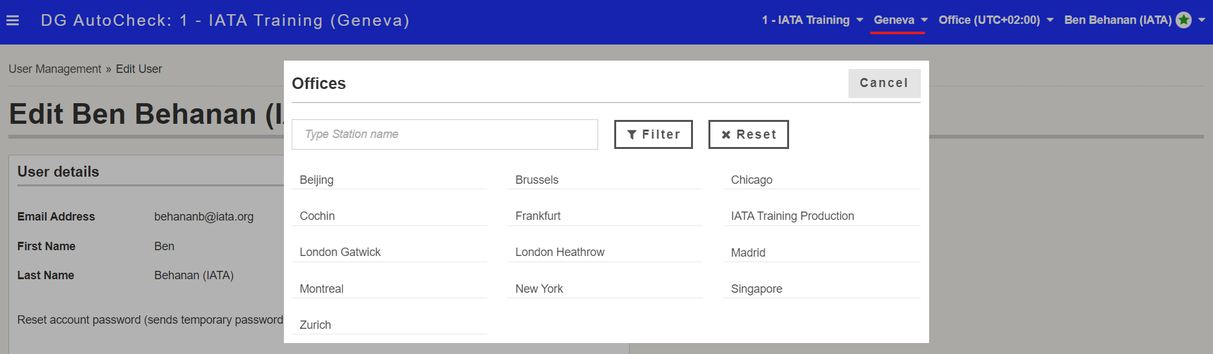Image resolution: width=1213 pixels, height=354 pixels.
Task: Click the DG AutoCheck header title
Action: pos(225,21)
